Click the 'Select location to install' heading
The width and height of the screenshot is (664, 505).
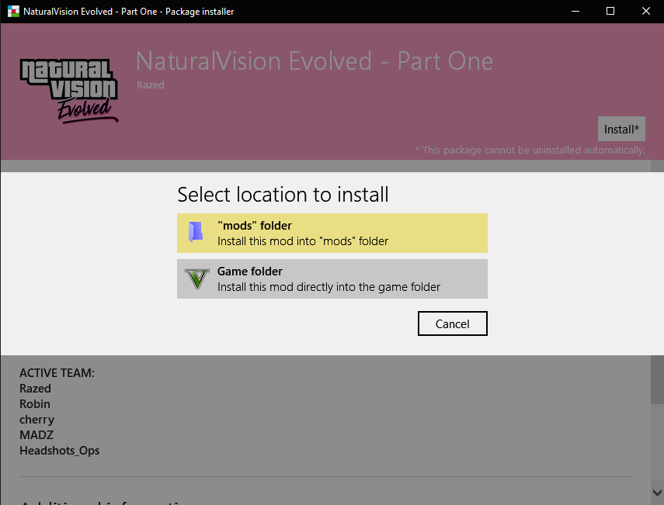click(283, 194)
